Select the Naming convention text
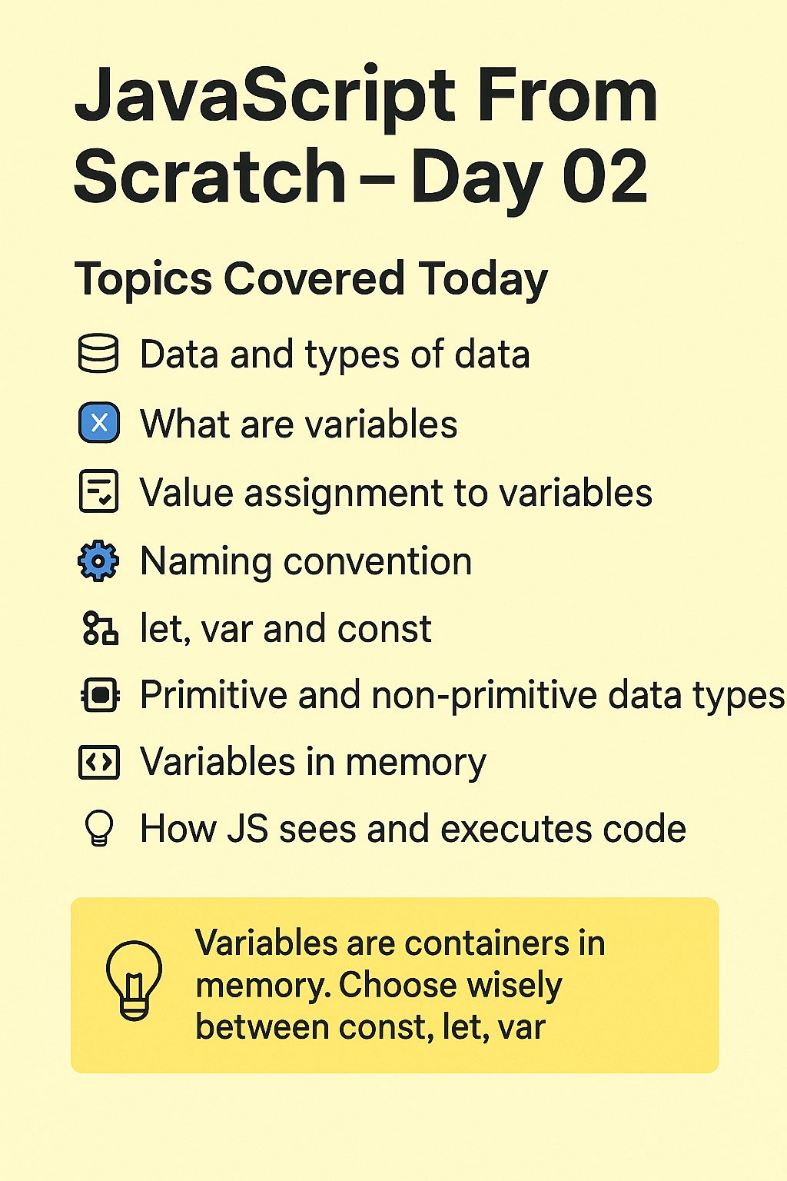 (306, 561)
